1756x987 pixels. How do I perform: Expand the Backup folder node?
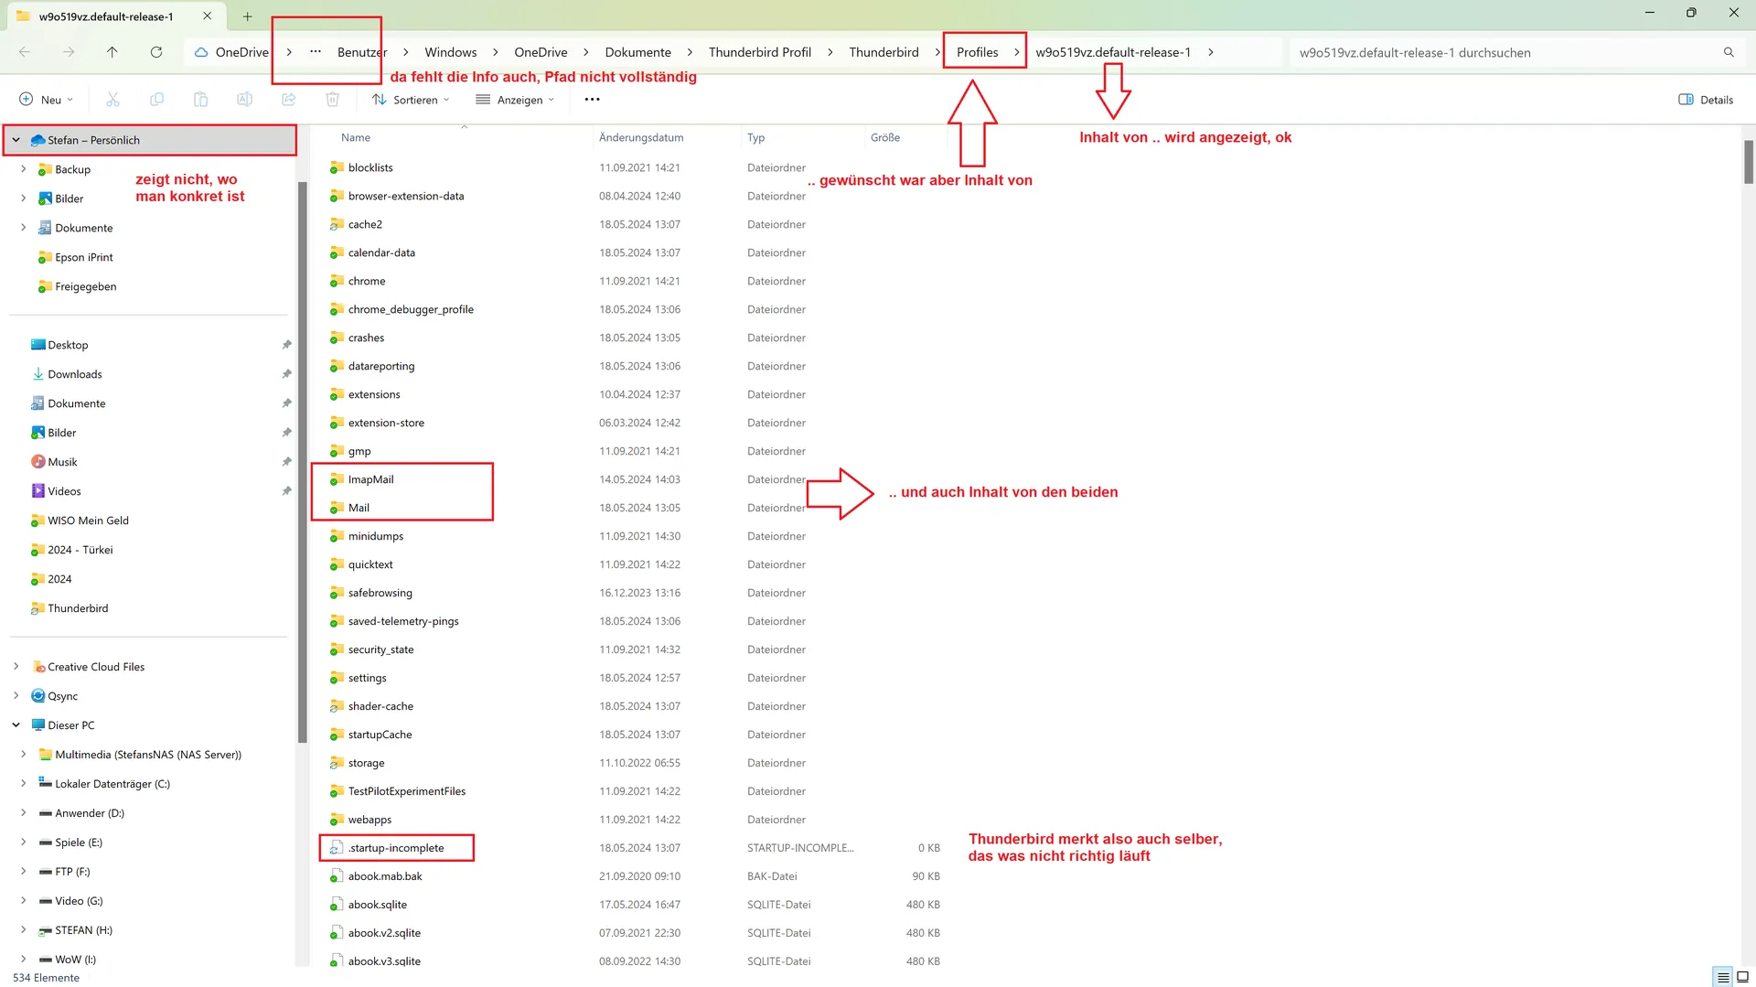point(23,169)
